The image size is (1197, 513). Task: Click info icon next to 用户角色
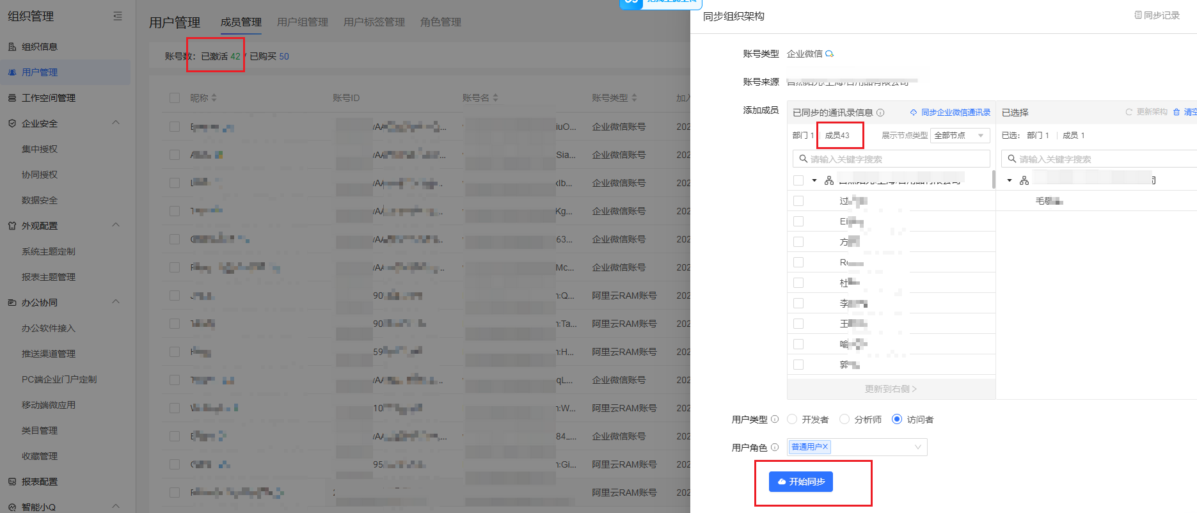pos(775,448)
